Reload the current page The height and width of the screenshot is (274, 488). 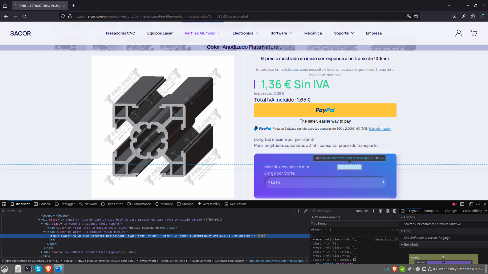24,16
